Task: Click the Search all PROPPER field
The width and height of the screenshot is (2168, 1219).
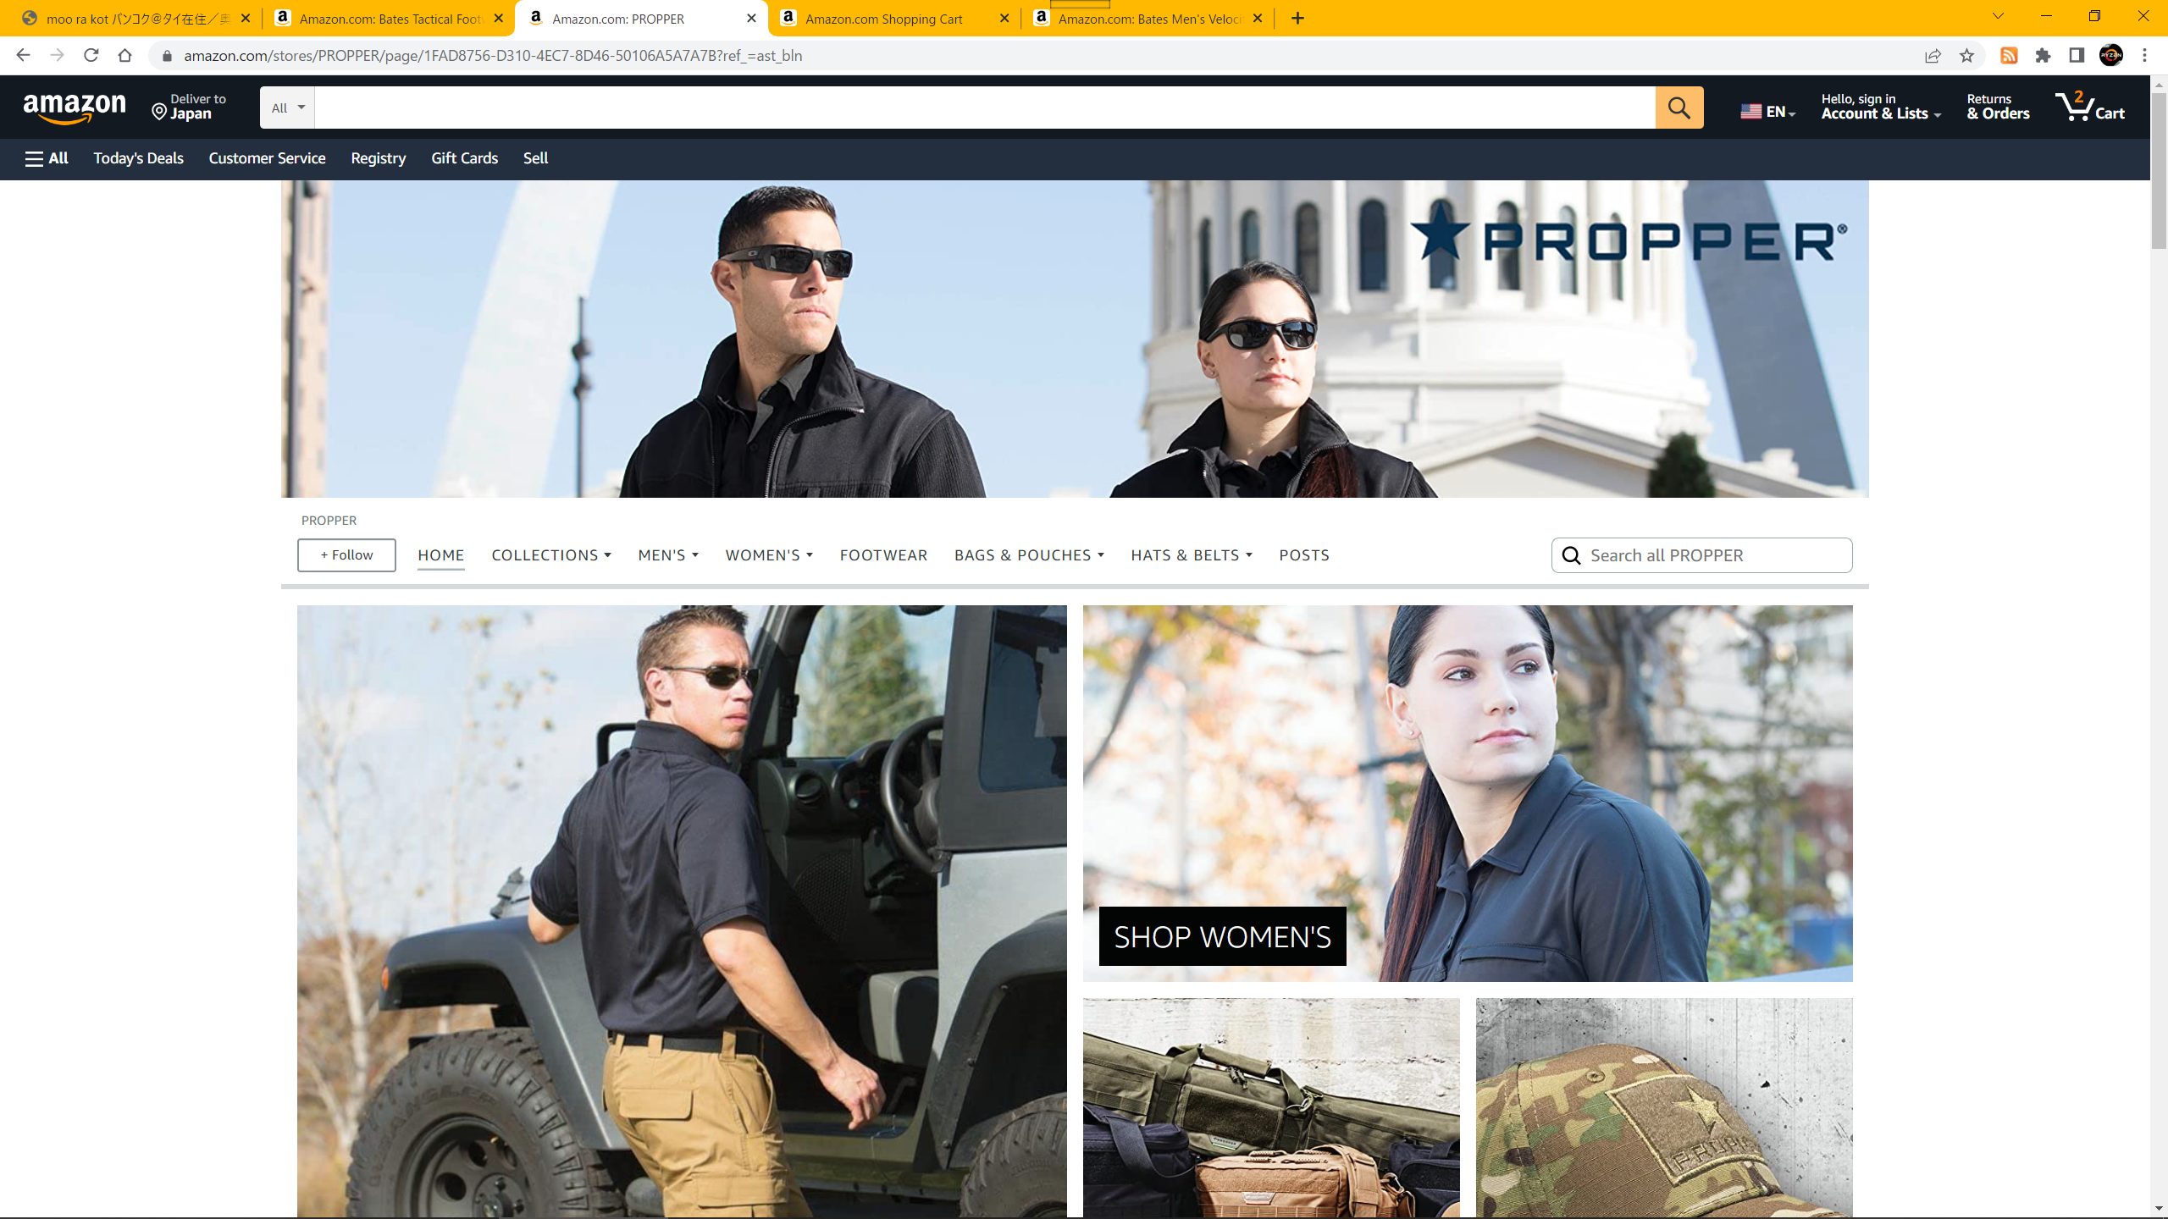Action: tap(1701, 555)
